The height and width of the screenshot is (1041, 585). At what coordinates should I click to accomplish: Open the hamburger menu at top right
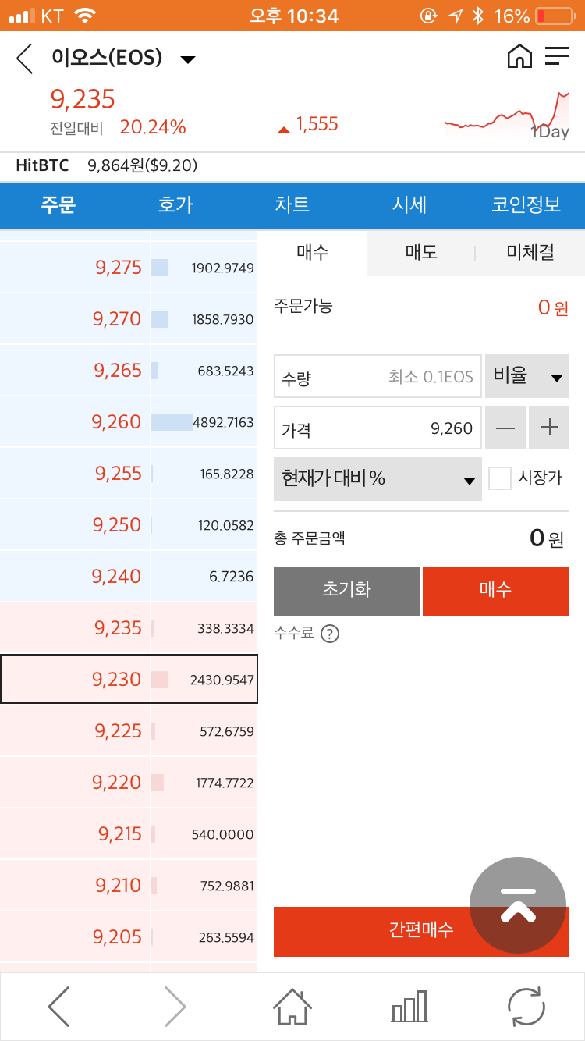(557, 56)
